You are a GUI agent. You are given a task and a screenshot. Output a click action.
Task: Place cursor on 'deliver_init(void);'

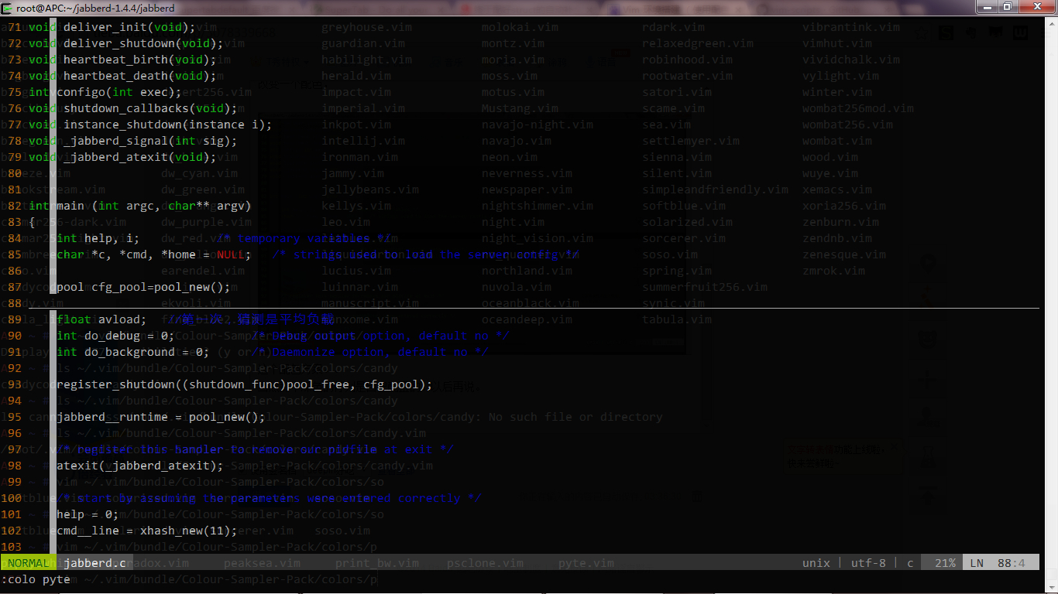pos(129,27)
